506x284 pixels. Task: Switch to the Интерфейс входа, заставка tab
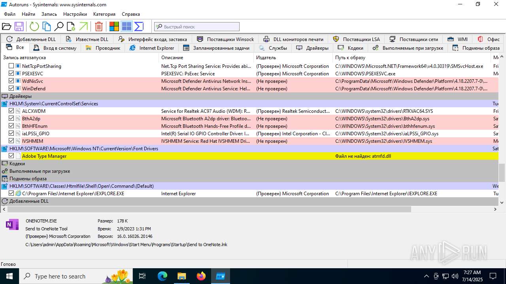pos(153,39)
